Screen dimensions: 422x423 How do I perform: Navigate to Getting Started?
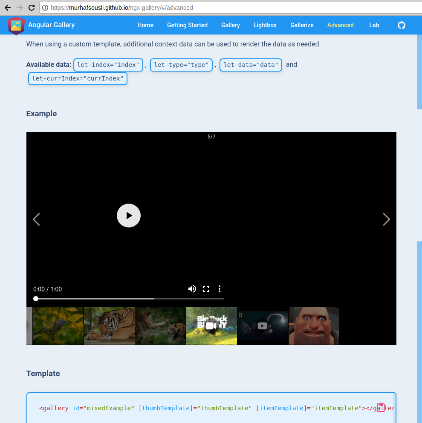point(187,25)
